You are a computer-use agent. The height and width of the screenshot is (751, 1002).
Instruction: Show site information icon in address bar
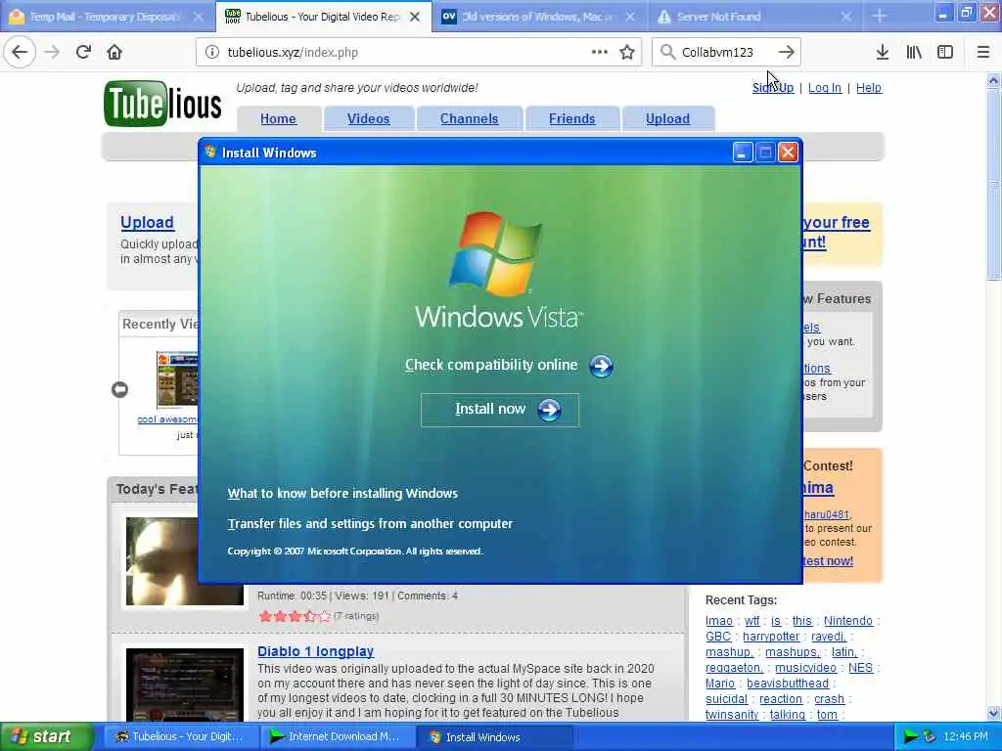point(212,53)
